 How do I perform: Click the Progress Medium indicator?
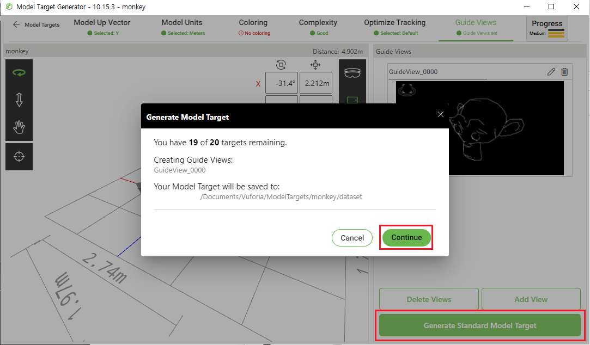(x=547, y=28)
